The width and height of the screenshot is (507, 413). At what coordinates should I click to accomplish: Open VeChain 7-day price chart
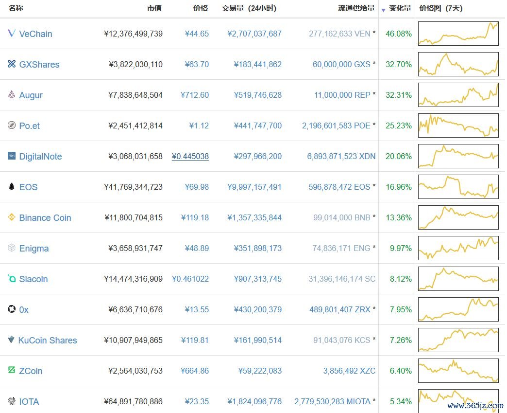458,34
